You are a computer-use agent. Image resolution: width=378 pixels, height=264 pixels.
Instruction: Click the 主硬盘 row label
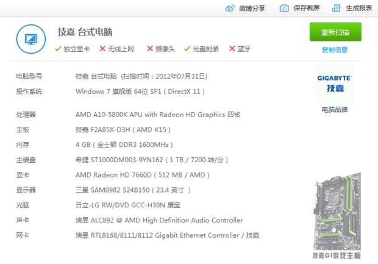tap(26, 160)
